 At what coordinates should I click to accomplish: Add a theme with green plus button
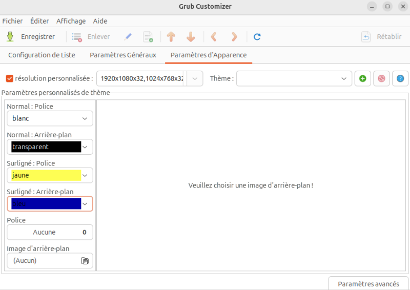coord(363,78)
